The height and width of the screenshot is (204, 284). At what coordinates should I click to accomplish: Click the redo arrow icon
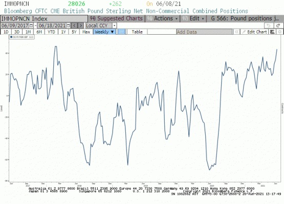point(278,25)
